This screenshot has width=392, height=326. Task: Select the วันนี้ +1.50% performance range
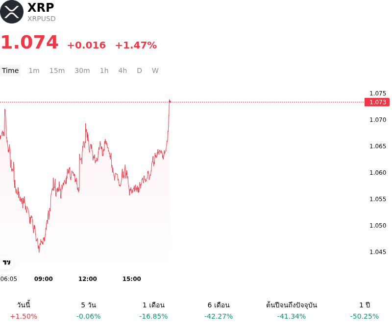point(24,310)
